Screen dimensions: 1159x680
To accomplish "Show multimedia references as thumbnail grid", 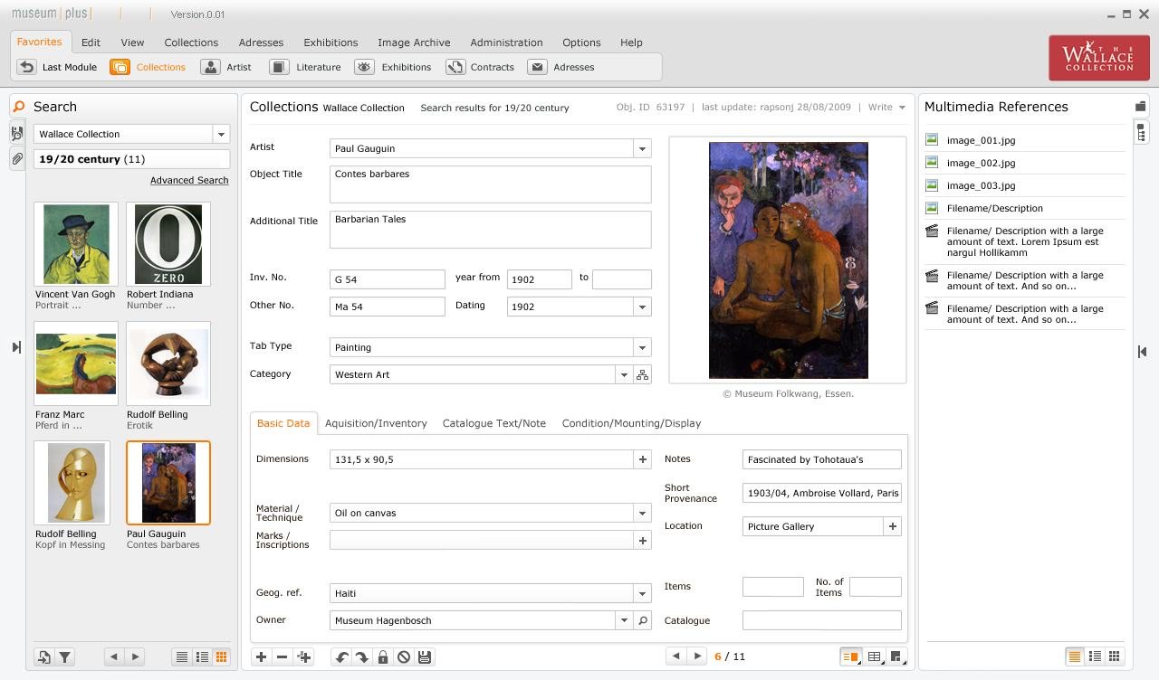I will click(x=1115, y=656).
